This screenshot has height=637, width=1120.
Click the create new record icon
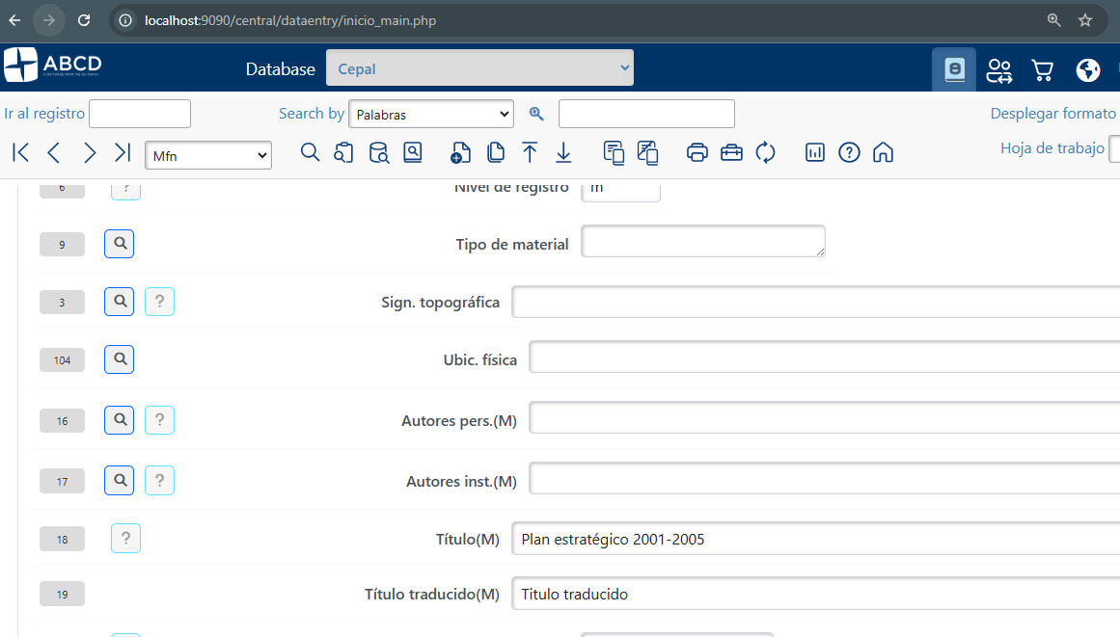461,152
